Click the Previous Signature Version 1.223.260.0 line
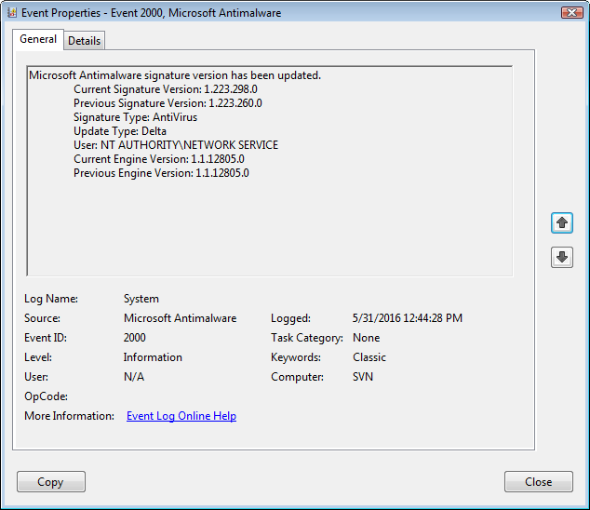 168,103
